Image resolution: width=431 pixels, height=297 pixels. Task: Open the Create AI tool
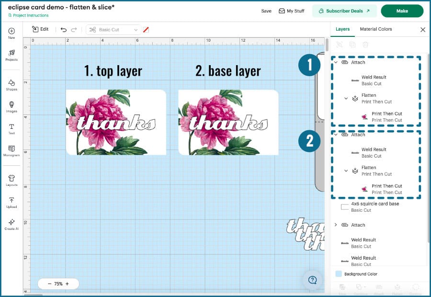11,224
